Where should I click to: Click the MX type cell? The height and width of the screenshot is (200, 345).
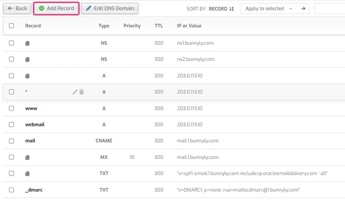[x=104, y=157]
